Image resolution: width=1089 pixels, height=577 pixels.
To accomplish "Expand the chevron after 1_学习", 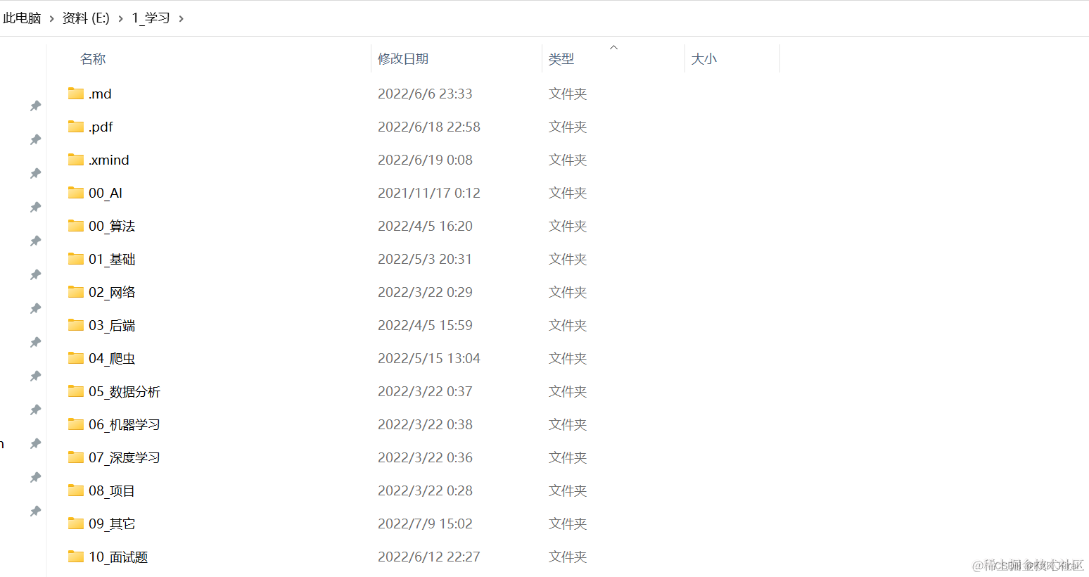I will 181,19.
